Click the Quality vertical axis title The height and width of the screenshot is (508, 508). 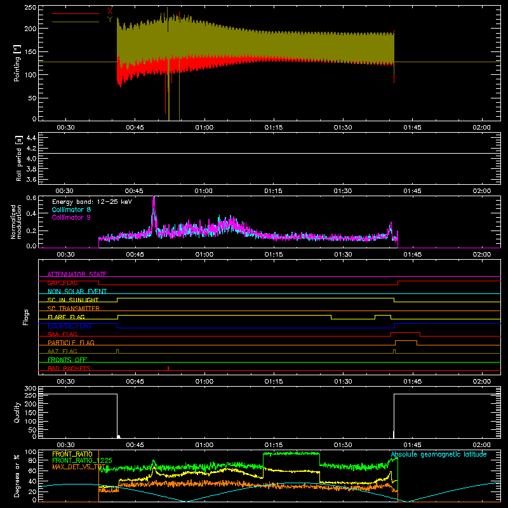click(x=17, y=412)
